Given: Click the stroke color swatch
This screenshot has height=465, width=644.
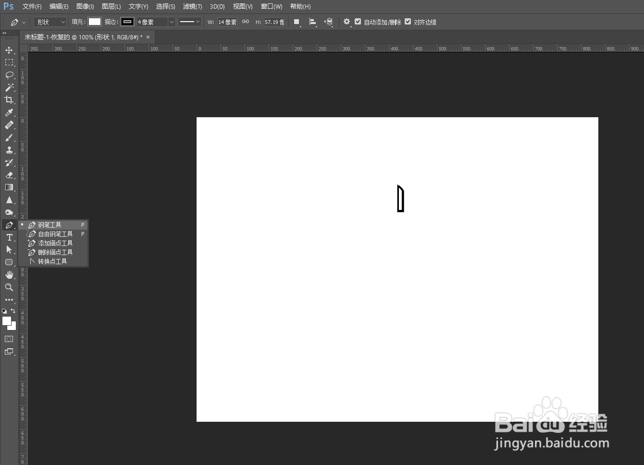Looking at the screenshot, I should [127, 22].
